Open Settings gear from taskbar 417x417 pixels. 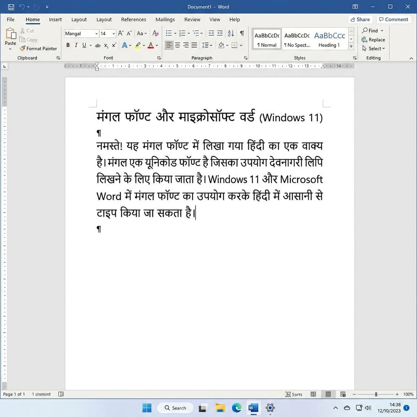(x=270, y=408)
